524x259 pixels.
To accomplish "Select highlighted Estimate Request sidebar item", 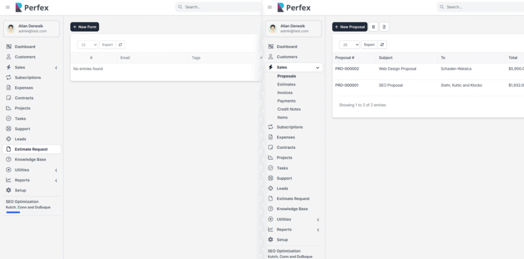I will tap(31, 149).
